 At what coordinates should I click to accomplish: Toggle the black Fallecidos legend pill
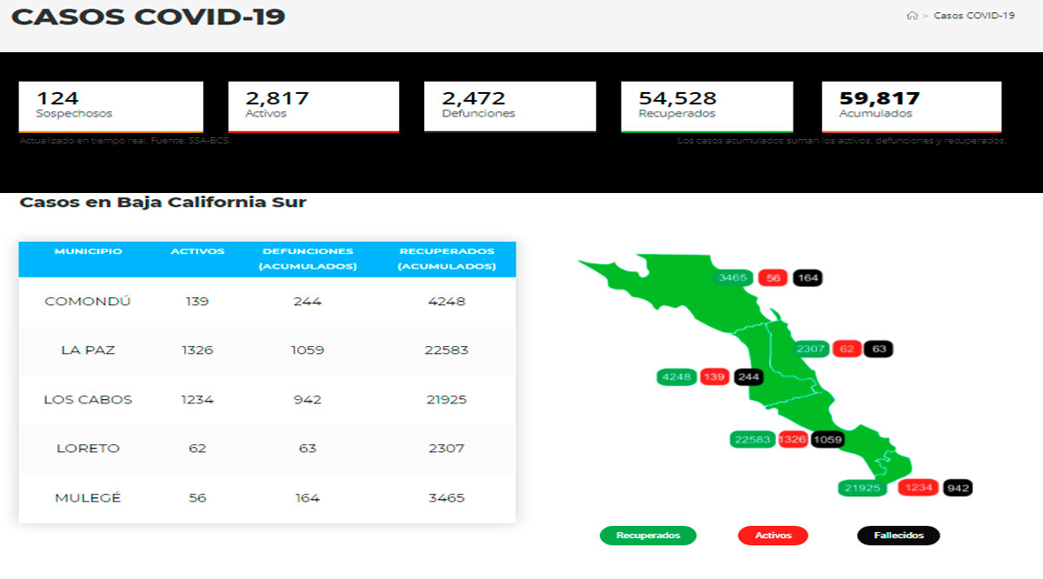coord(898,536)
